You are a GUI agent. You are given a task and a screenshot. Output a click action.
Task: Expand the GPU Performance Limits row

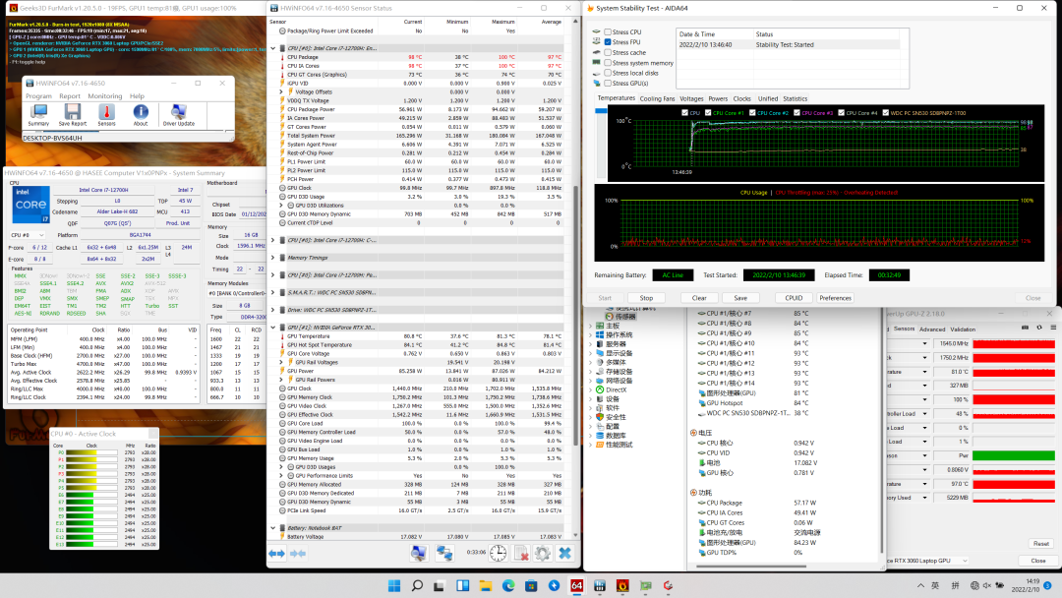pyautogui.click(x=282, y=475)
